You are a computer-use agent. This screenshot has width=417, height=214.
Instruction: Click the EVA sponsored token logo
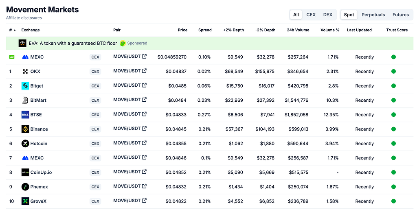click(x=22, y=44)
